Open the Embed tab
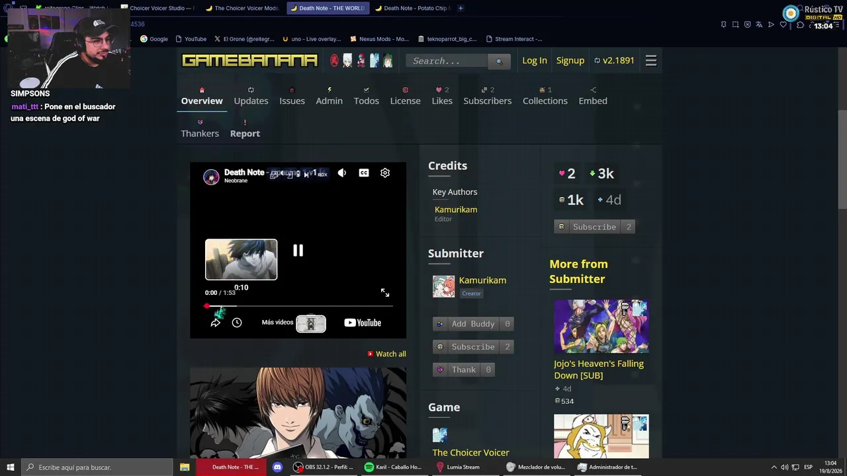 pyautogui.click(x=593, y=95)
